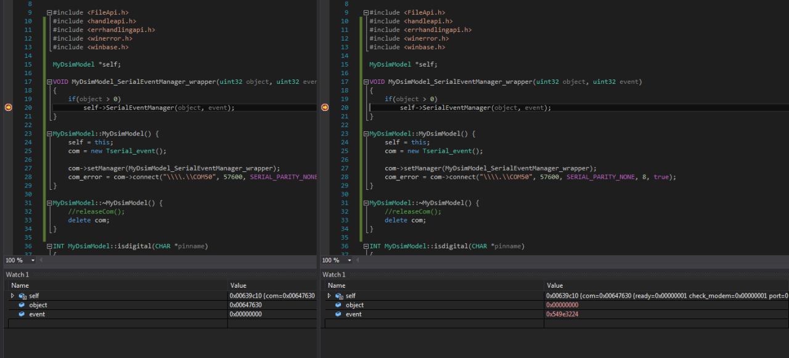
Task: Expand the self variable in right Watch
Action: pos(330,296)
